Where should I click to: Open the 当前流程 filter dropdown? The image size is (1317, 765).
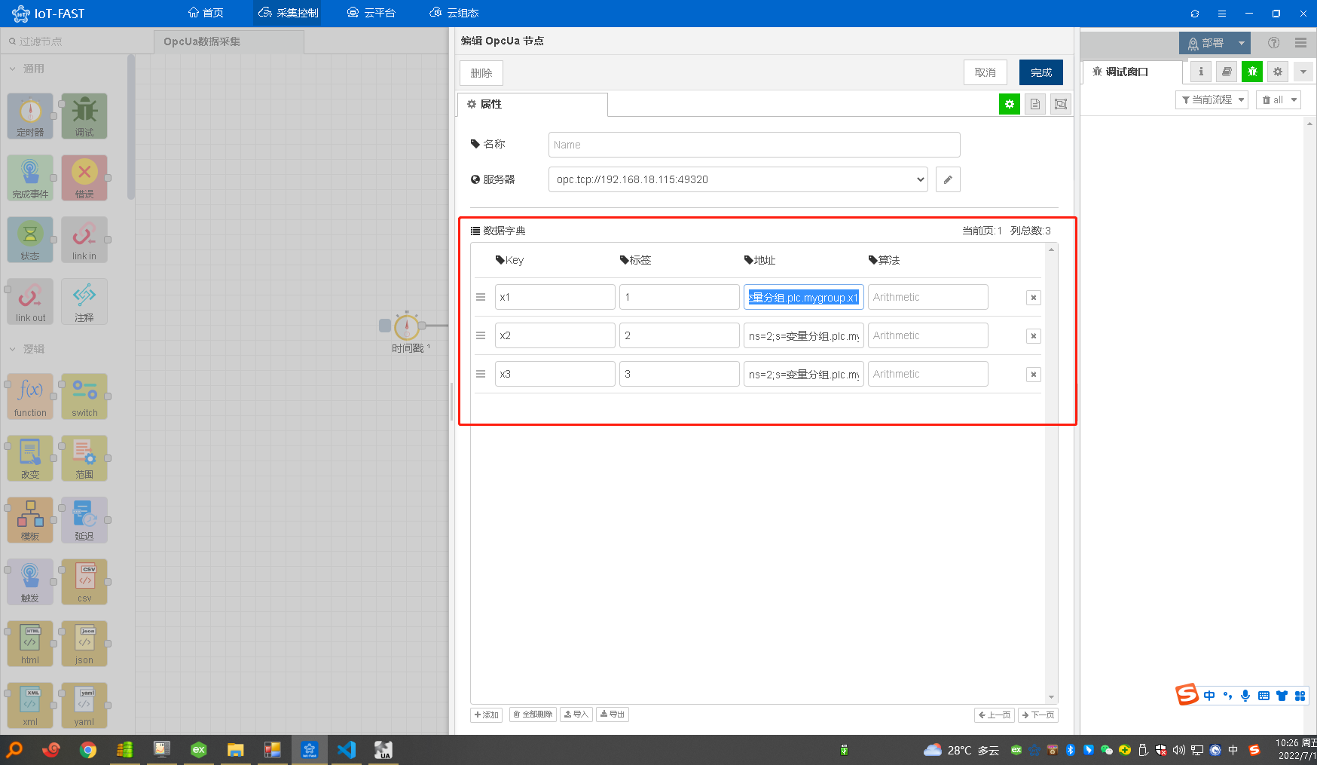pyautogui.click(x=1212, y=99)
